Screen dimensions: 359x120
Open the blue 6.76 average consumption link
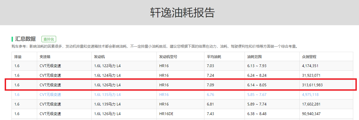pyautogui.click(x=210, y=95)
